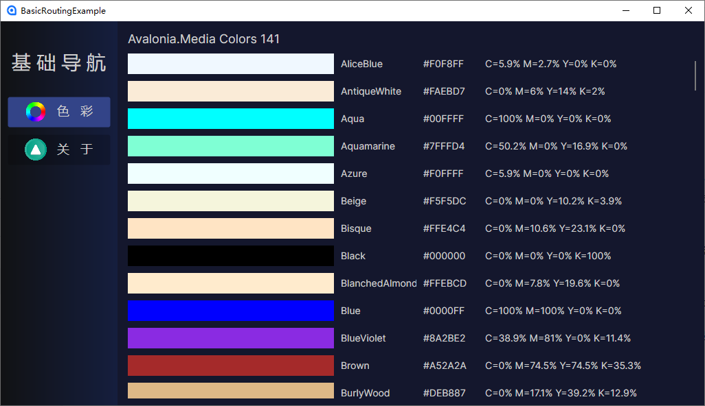Click the 'Avalonia.Media Colors 141' heading
This screenshot has height=406, width=705.
click(203, 39)
